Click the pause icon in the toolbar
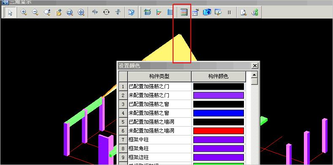This screenshot has height=165, width=333. [229, 12]
